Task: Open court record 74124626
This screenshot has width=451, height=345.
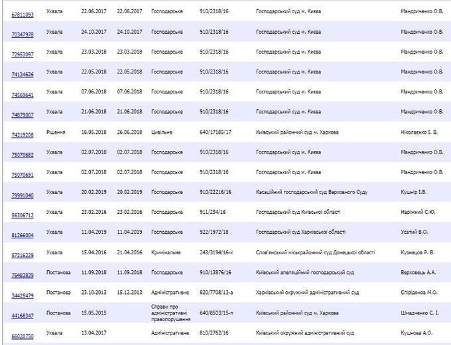Action: pos(23,74)
